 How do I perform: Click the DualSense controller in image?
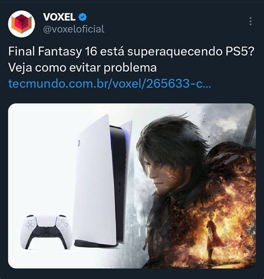46,232
